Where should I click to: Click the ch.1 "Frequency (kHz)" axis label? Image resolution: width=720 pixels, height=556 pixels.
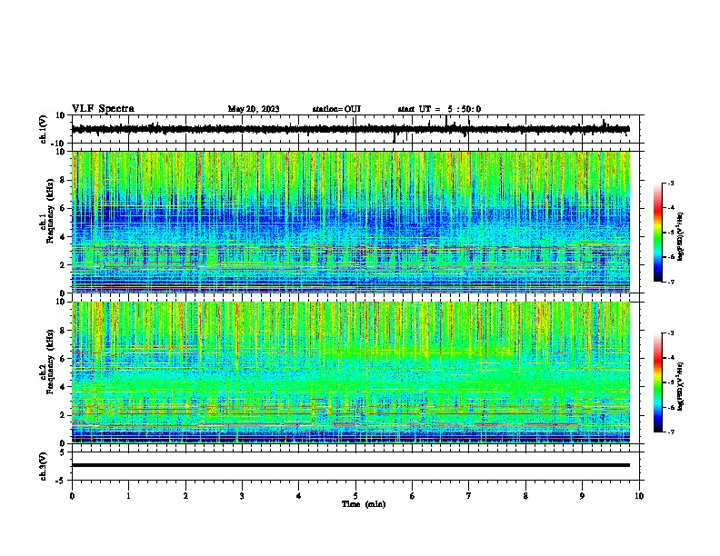[x=50, y=211]
